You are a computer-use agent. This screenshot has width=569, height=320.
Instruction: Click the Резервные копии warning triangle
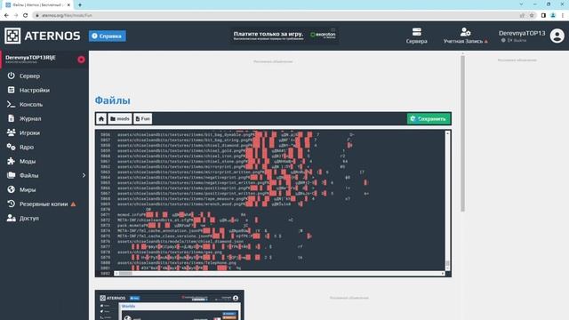pos(73,204)
